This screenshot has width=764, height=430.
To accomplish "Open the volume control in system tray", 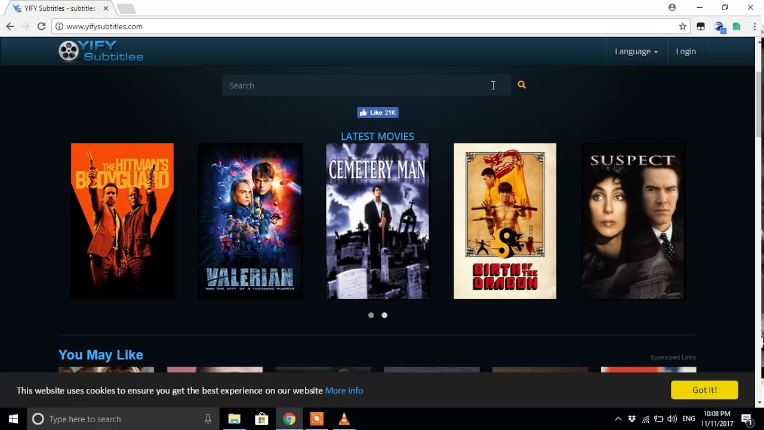I will click(x=672, y=419).
